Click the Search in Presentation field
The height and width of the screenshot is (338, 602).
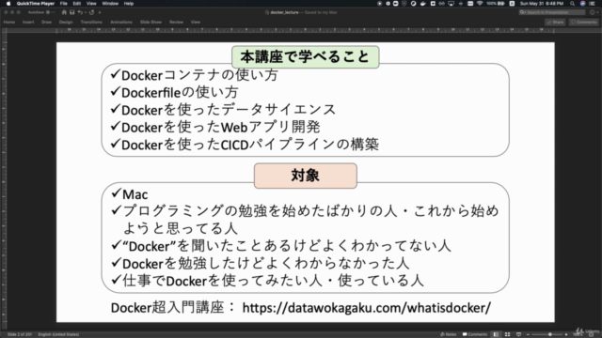pyautogui.click(x=552, y=12)
